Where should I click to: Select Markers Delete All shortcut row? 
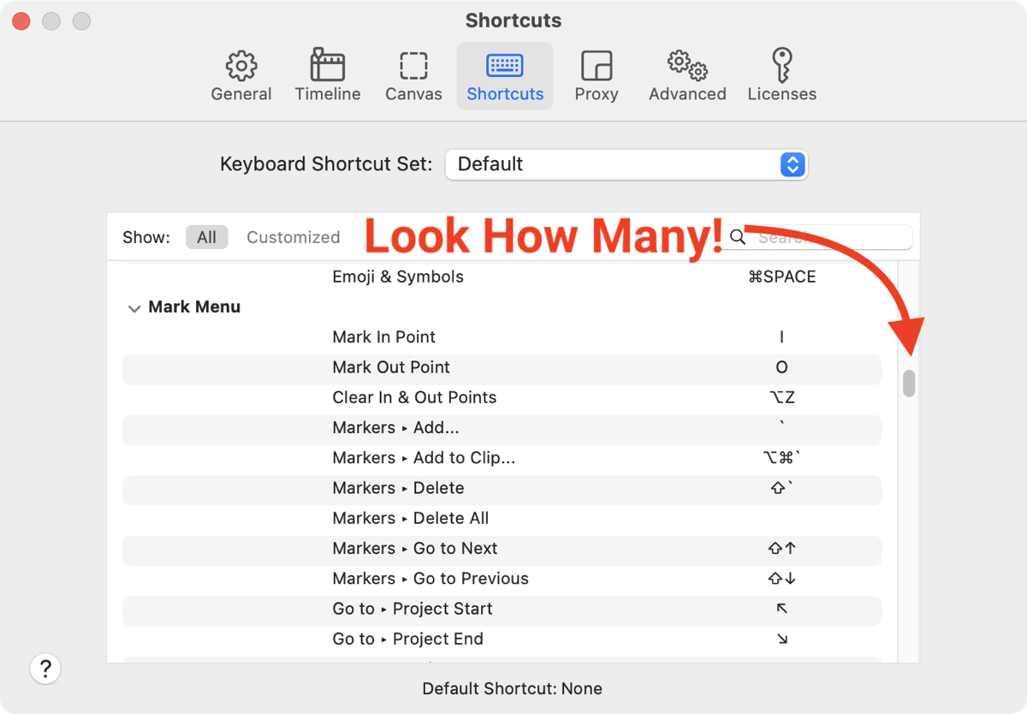502,518
